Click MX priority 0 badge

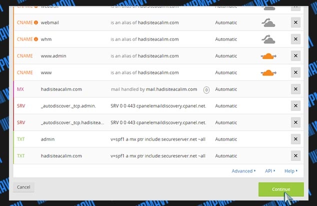tap(206, 90)
